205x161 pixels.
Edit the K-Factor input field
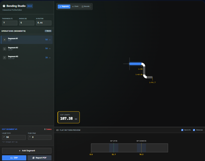[44, 23]
